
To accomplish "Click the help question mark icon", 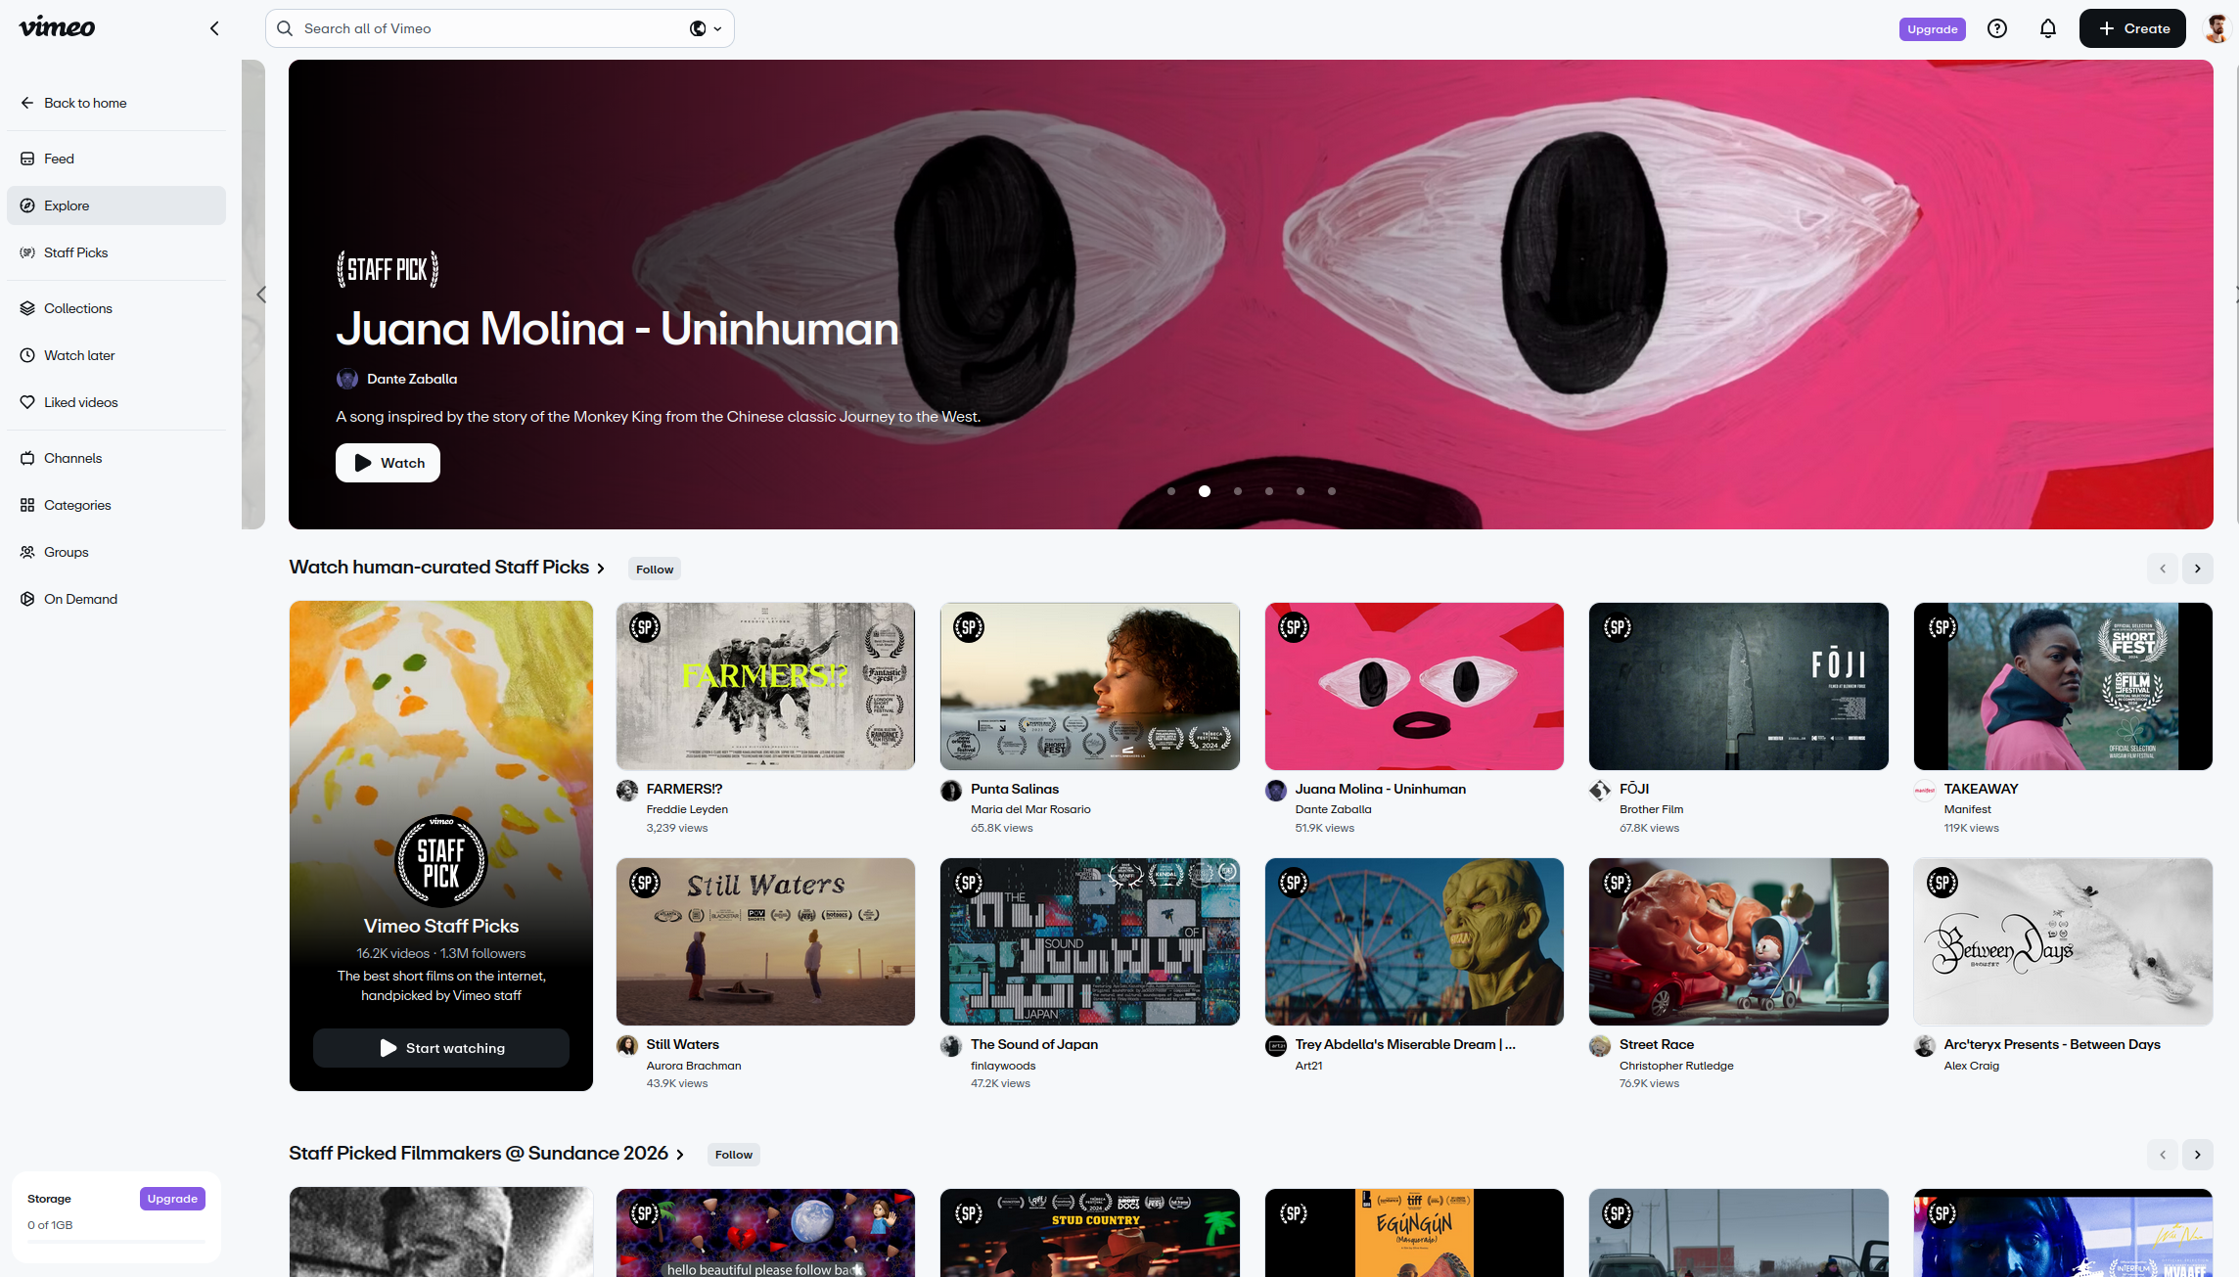I will click(1996, 28).
